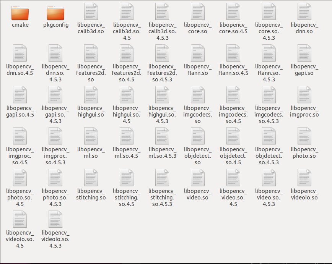Select the libopencv_imgproc.so file icon
The width and height of the screenshot is (332, 264).
coord(304,95)
